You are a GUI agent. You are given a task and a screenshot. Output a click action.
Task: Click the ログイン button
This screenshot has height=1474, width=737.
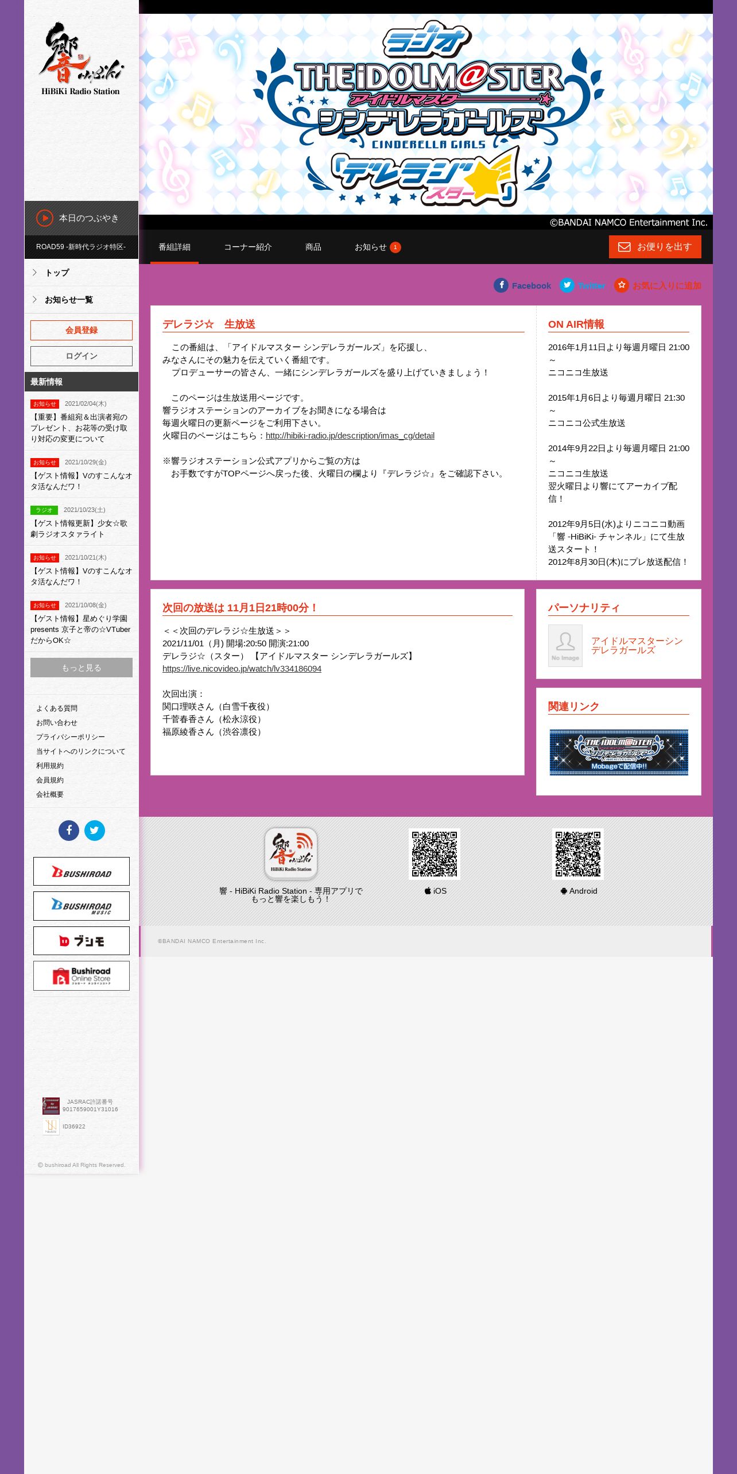click(x=82, y=356)
